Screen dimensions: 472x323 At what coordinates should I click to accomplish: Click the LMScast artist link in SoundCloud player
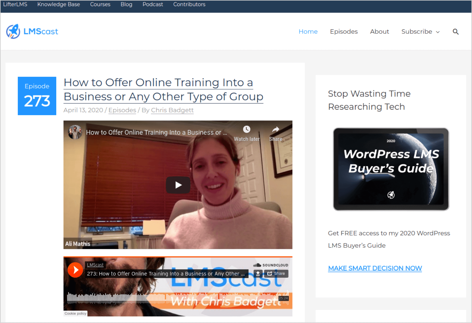pyautogui.click(x=95, y=265)
